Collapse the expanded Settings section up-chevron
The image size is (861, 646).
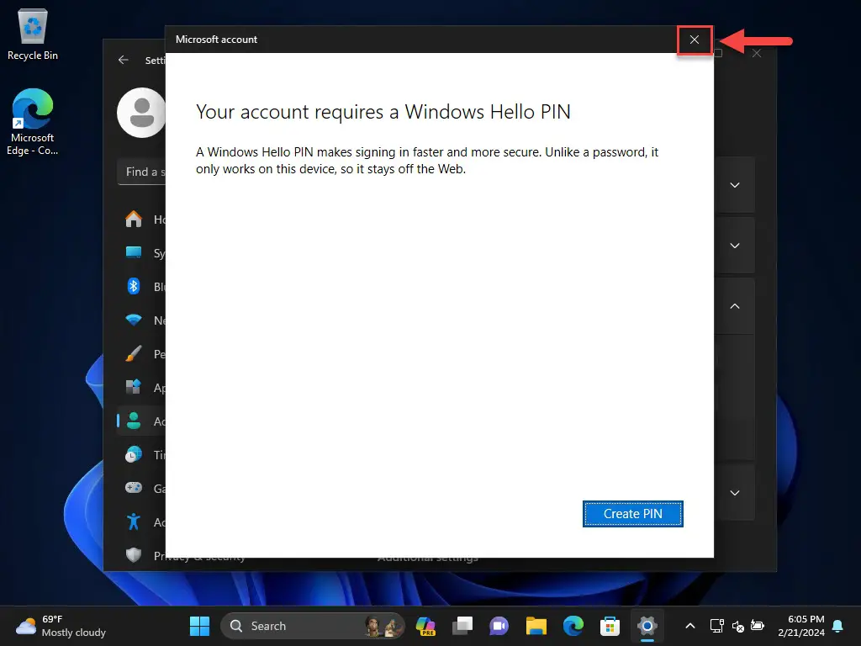[735, 306]
